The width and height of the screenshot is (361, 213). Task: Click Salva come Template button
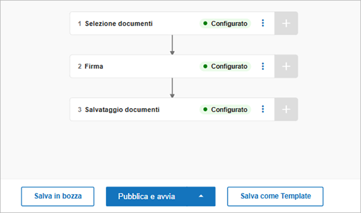pyautogui.click(x=275, y=196)
